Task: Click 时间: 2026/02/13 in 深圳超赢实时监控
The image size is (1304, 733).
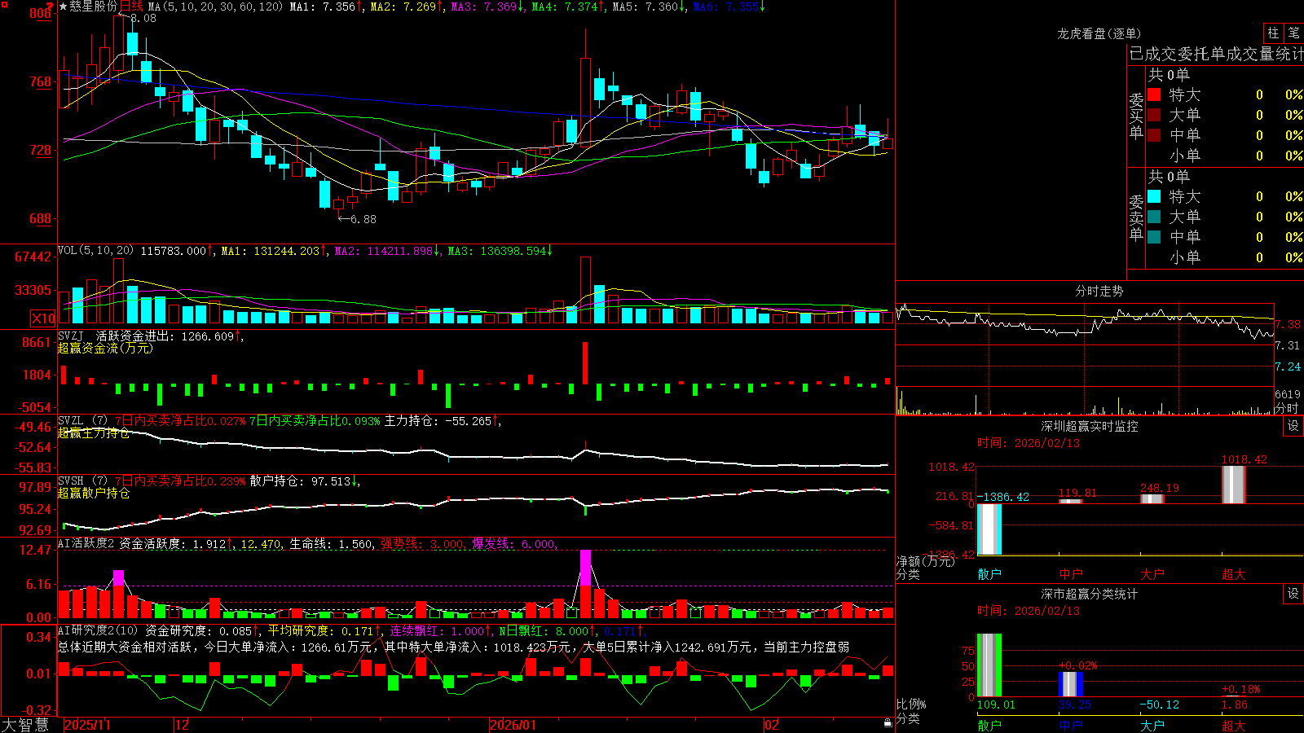Action: pos(1029,443)
